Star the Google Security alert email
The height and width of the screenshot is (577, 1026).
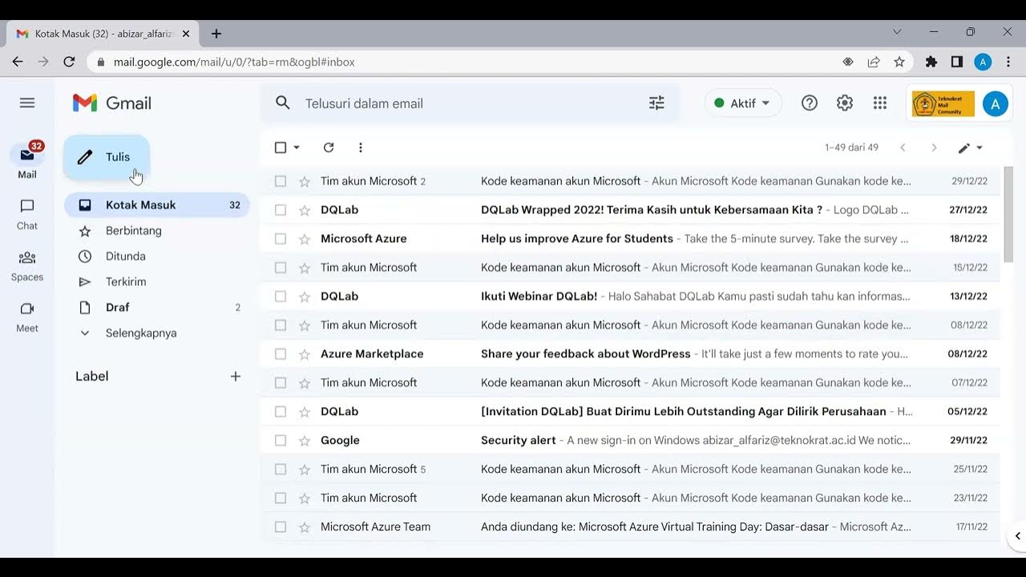click(305, 440)
